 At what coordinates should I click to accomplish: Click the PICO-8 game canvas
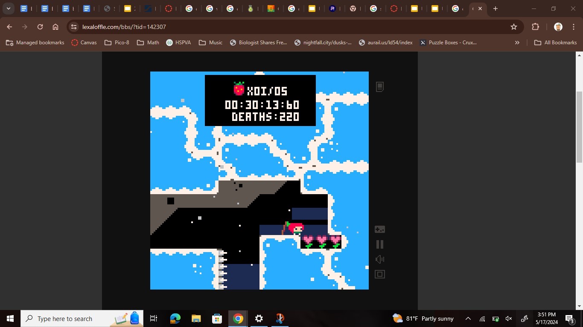click(x=259, y=181)
